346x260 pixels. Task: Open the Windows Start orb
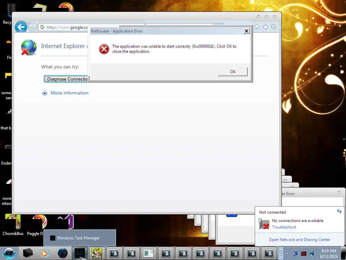(x=9, y=253)
